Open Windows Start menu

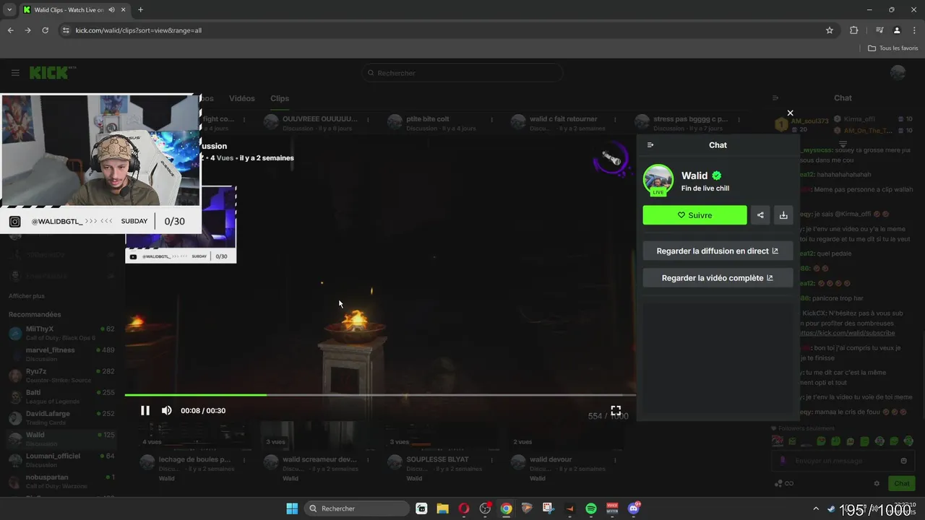[292, 508]
